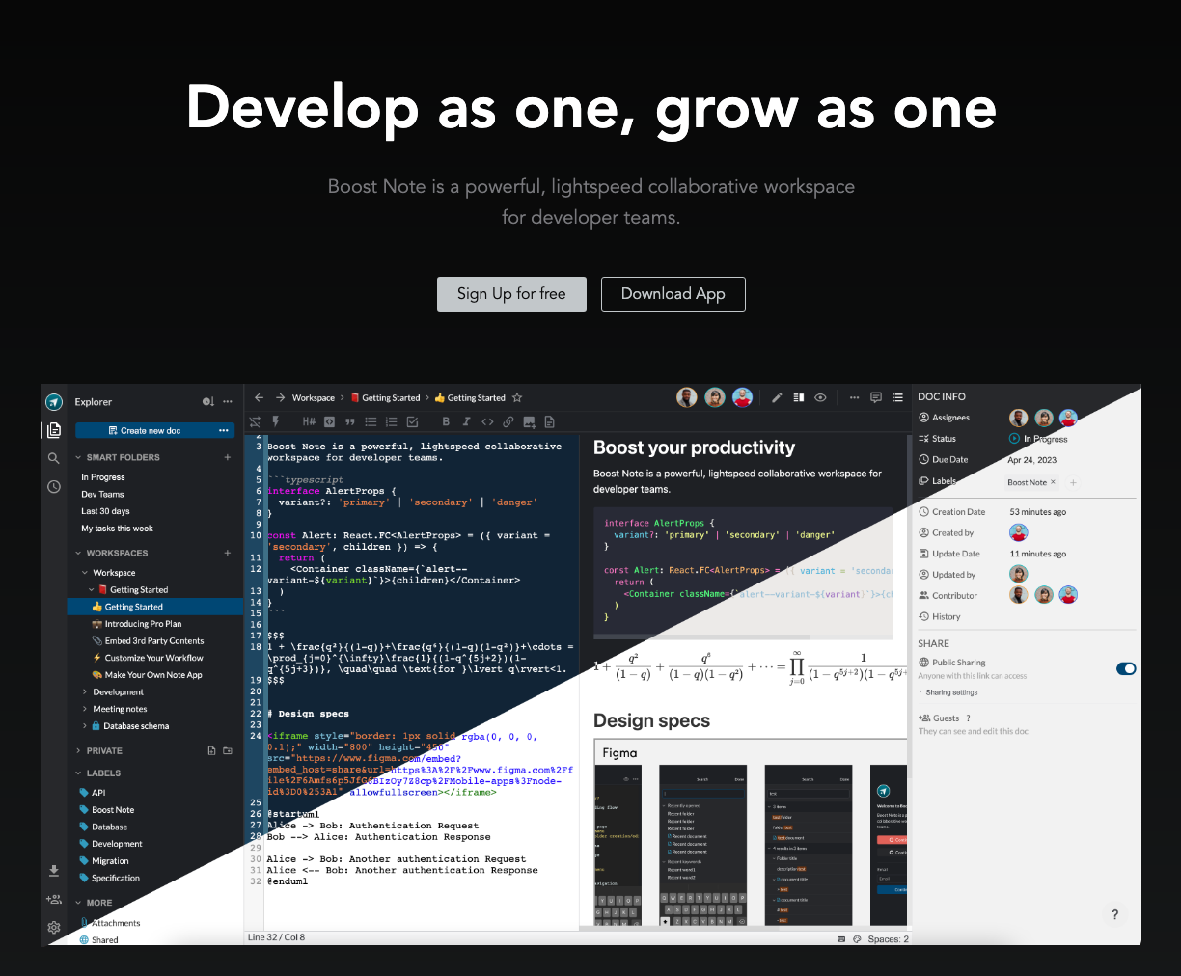This screenshot has height=976, width=1181.
Task: Select the In Progress smart folder
Action: tap(103, 477)
